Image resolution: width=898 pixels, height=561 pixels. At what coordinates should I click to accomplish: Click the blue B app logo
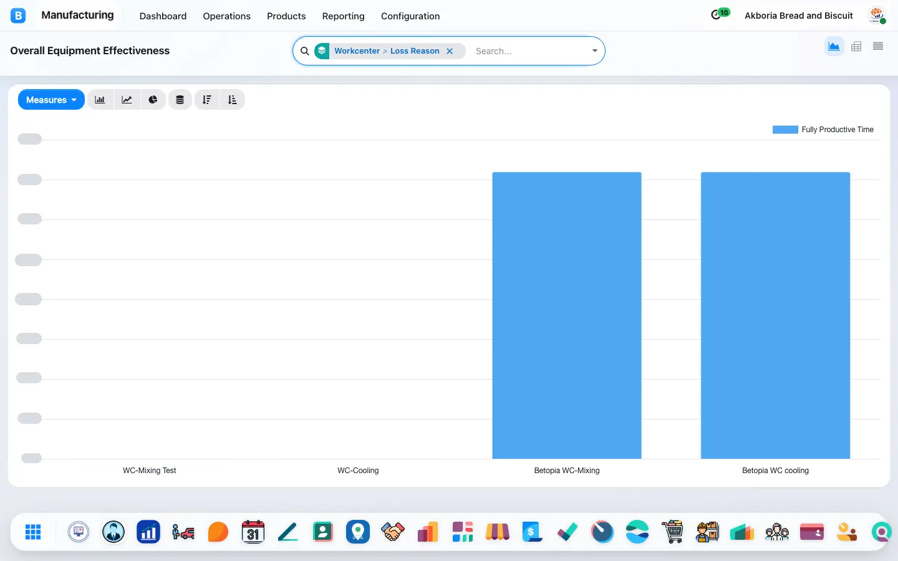coord(18,16)
